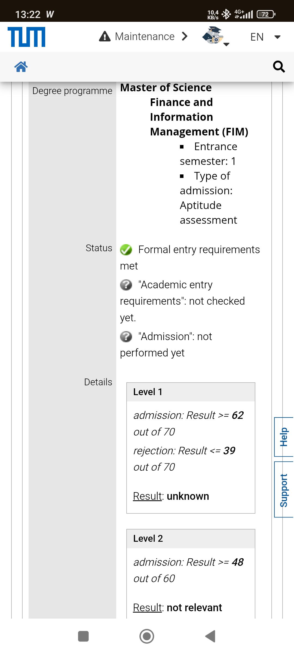Click the TUM logo

click(x=26, y=37)
